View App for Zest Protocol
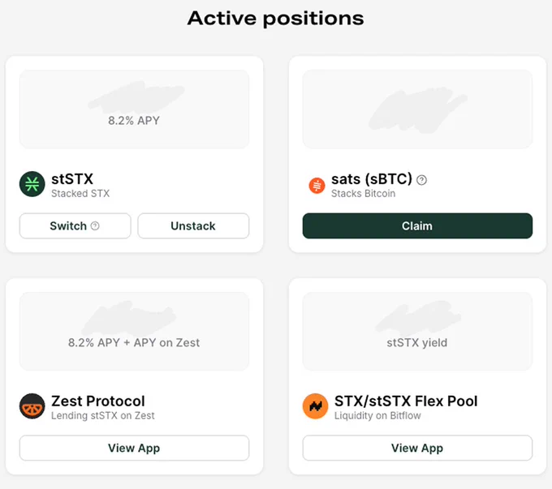 click(x=134, y=448)
